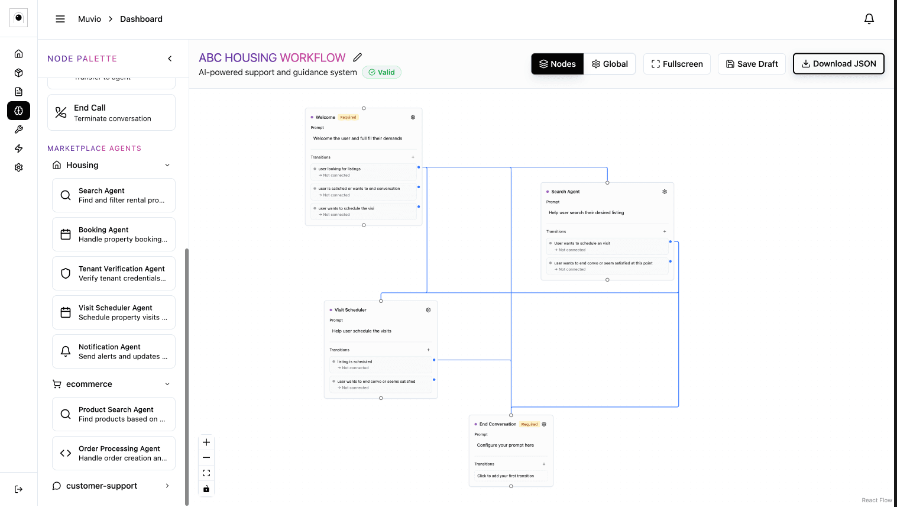Click the package/box icon in sidebar
This screenshot has width=897, height=507.
click(x=18, y=72)
